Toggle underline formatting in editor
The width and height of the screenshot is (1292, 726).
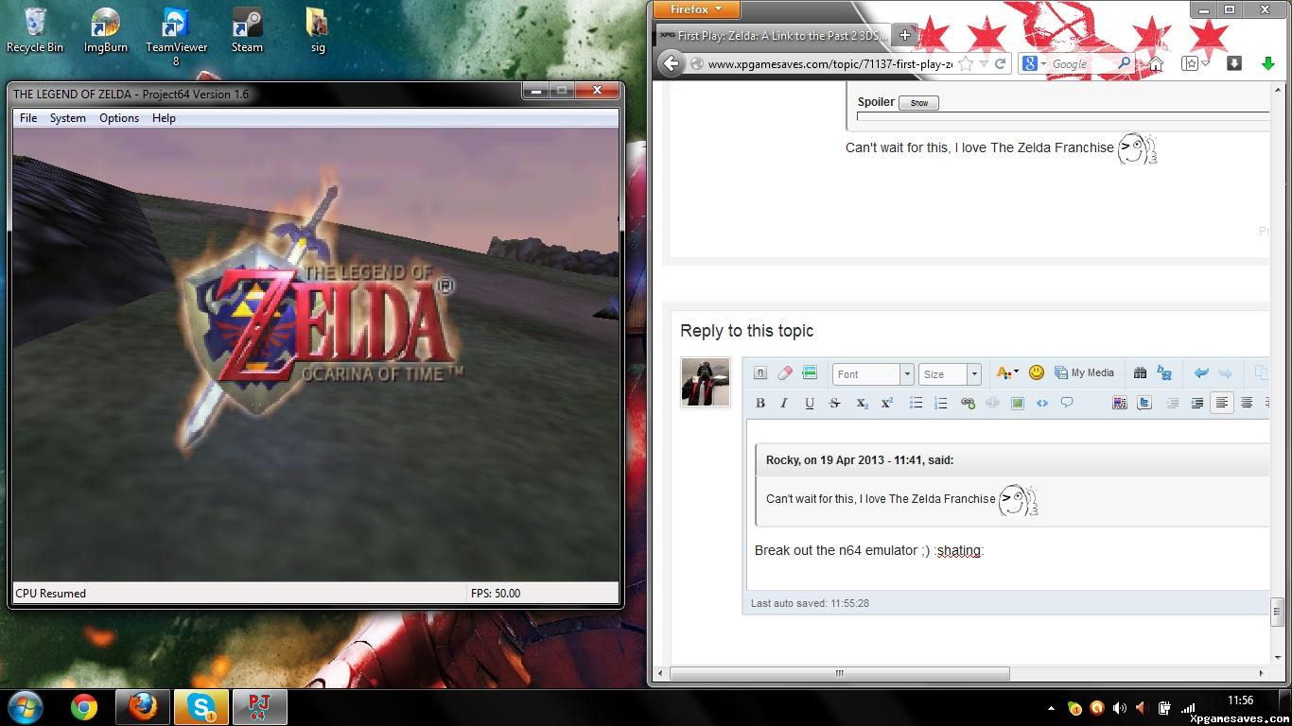tap(810, 404)
